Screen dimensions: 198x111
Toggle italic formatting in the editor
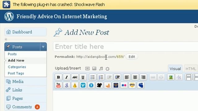[67, 77]
